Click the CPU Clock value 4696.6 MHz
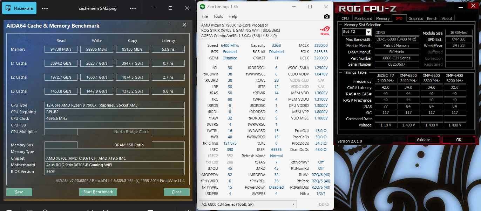 click(115, 118)
